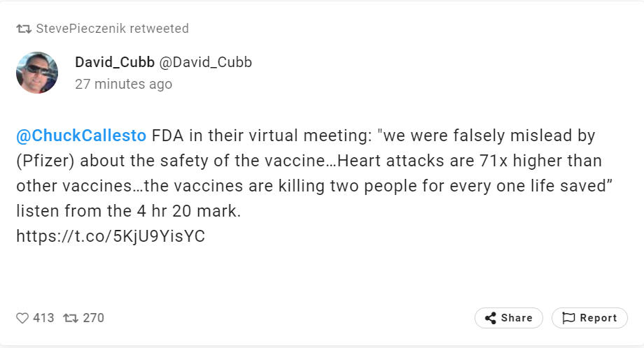Click the 270 retweets count

click(94, 318)
